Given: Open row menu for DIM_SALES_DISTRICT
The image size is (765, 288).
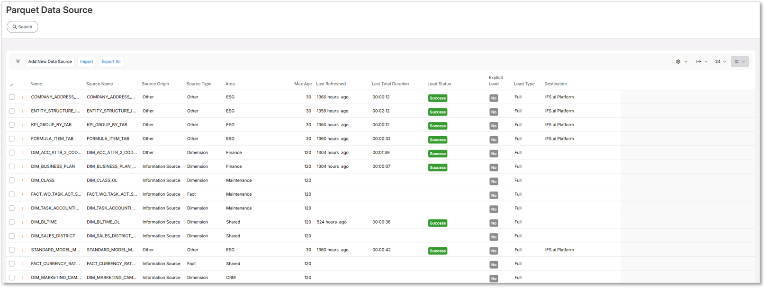Looking at the screenshot, I should [23, 236].
